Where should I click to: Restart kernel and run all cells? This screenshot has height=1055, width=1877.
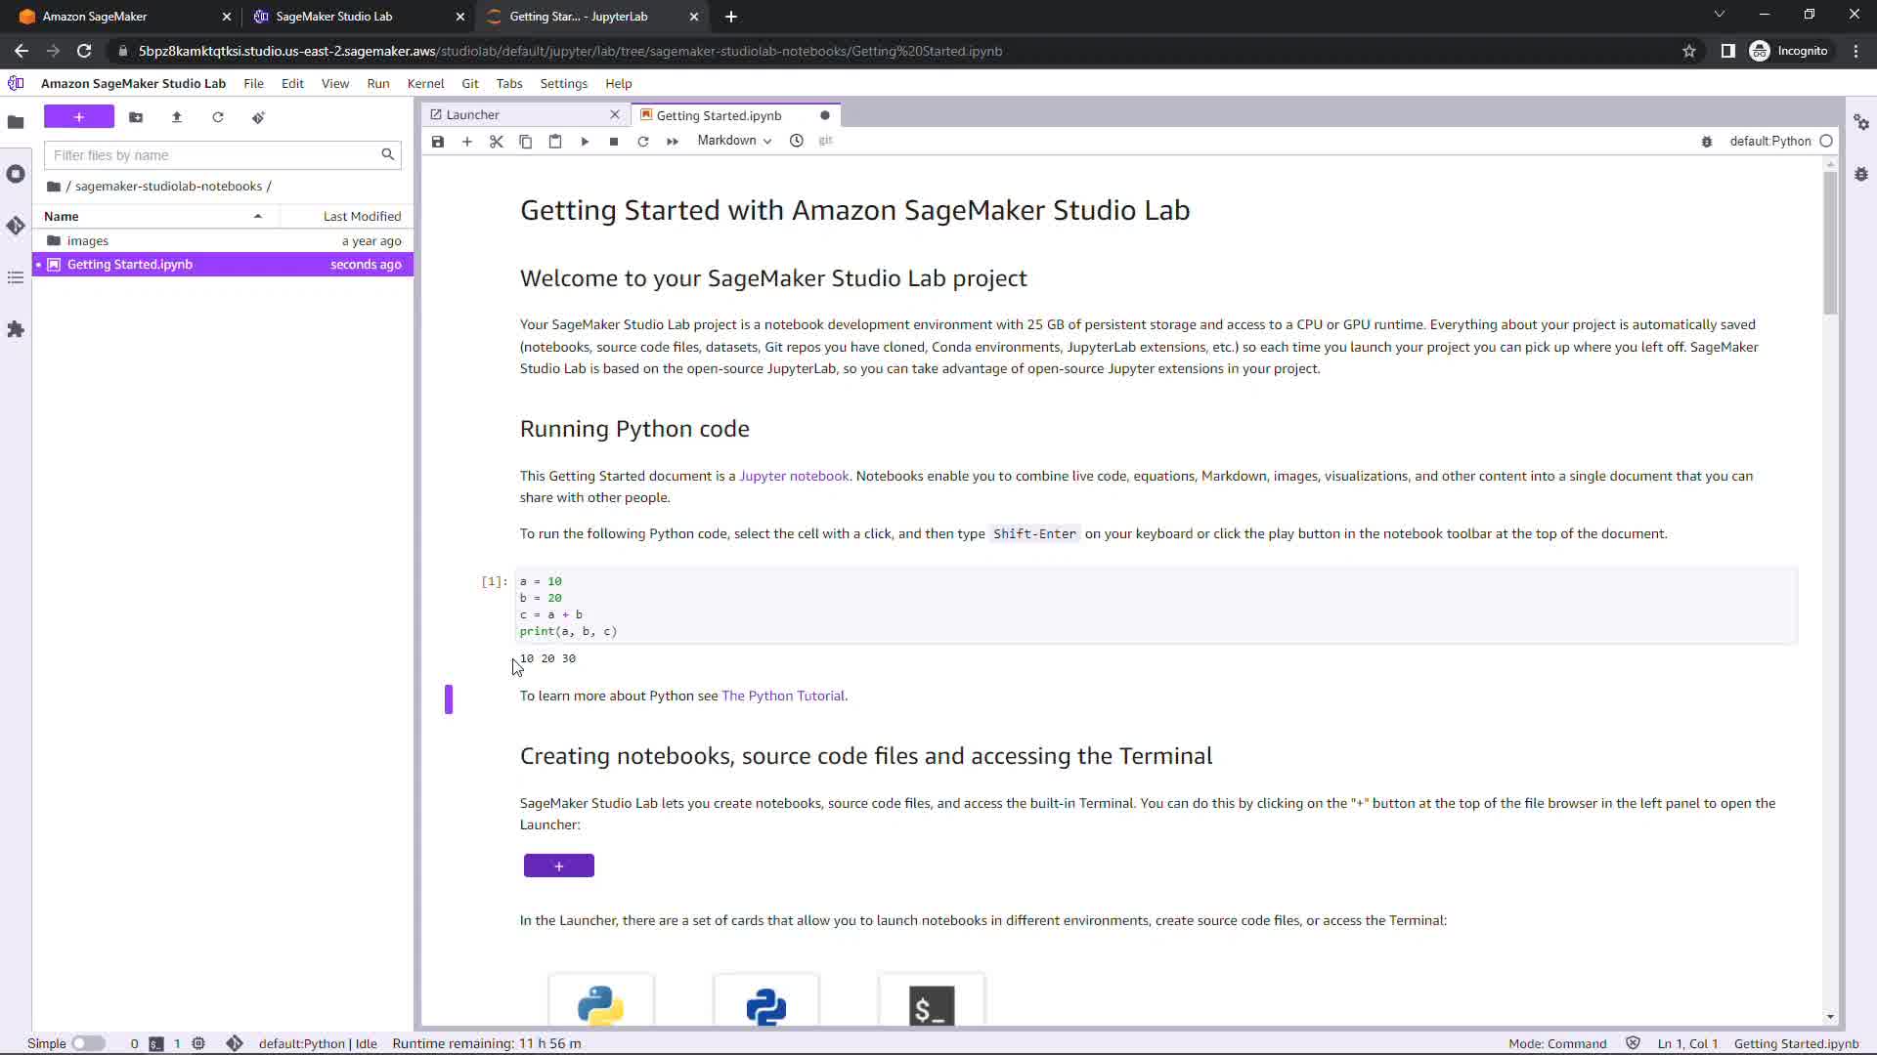(673, 142)
